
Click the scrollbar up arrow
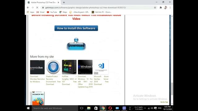(172, 16)
